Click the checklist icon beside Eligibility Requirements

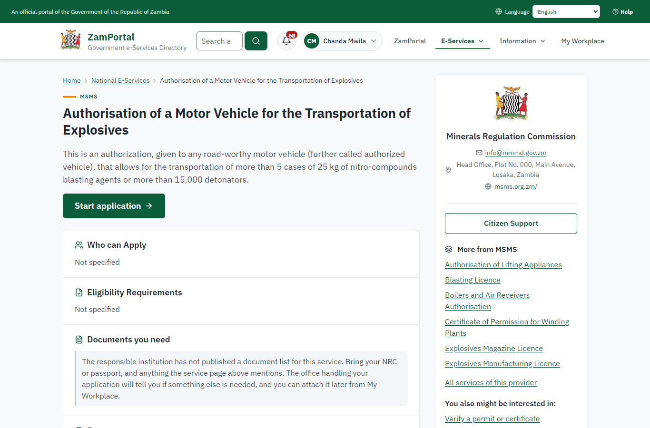click(79, 292)
